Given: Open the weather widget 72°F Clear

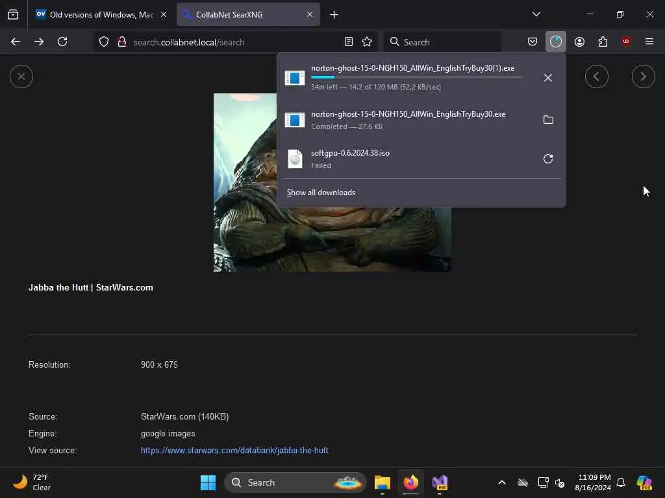Looking at the screenshot, I should click(31, 482).
